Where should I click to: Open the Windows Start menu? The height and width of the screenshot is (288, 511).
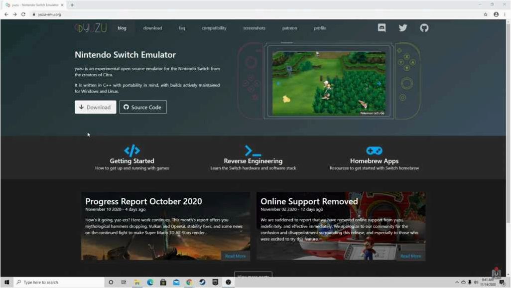pos(6,282)
